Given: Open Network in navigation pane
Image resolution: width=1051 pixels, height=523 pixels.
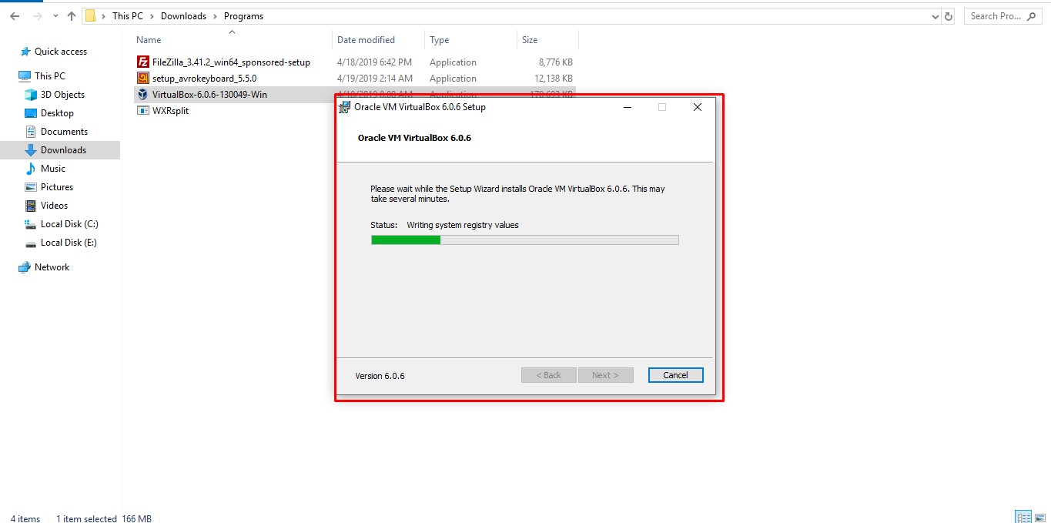Looking at the screenshot, I should [x=52, y=267].
